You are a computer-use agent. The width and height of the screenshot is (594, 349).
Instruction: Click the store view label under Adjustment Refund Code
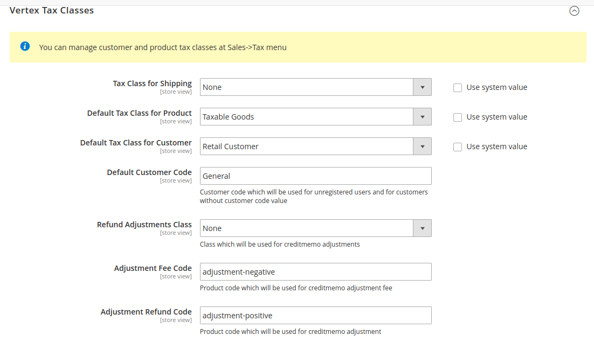coord(176,319)
